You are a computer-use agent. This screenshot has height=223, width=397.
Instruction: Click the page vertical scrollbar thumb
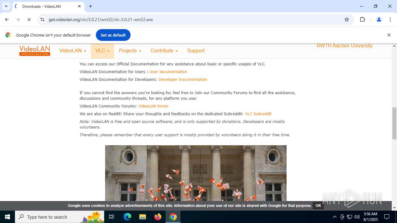pyautogui.click(x=394, y=123)
